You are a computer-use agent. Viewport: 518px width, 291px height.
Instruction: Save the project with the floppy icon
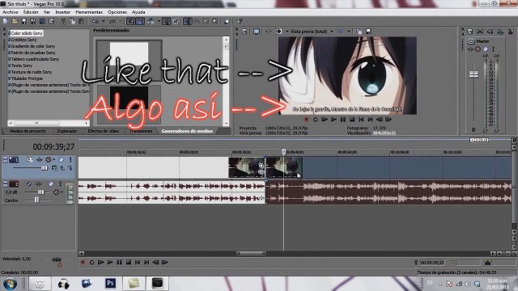[x=23, y=22]
